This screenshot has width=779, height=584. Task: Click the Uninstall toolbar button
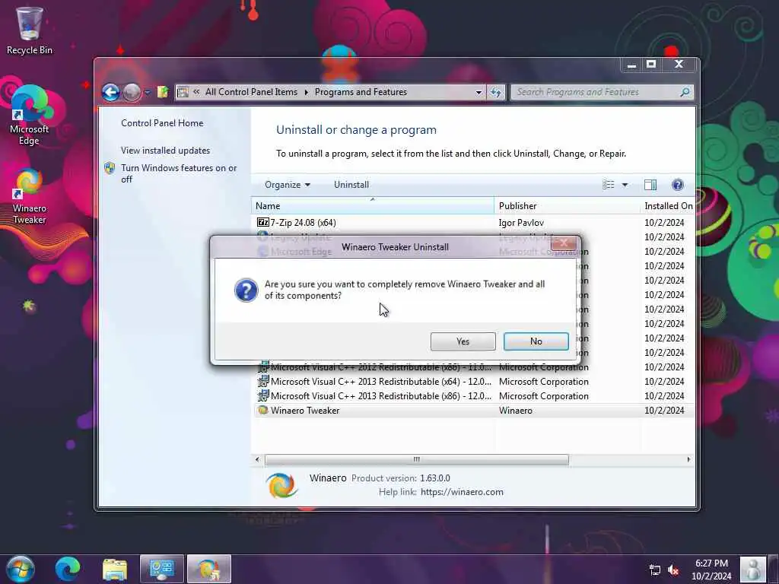tap(351, 185)
